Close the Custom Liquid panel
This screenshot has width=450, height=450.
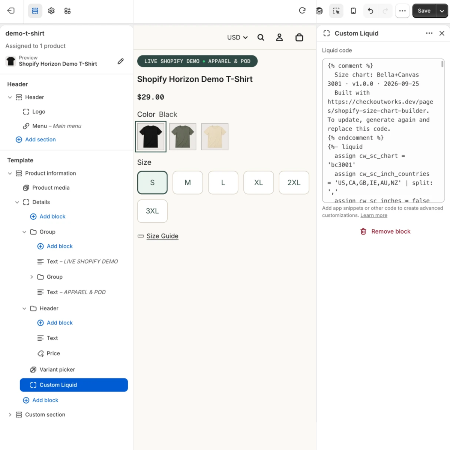[x=442, y=33]
